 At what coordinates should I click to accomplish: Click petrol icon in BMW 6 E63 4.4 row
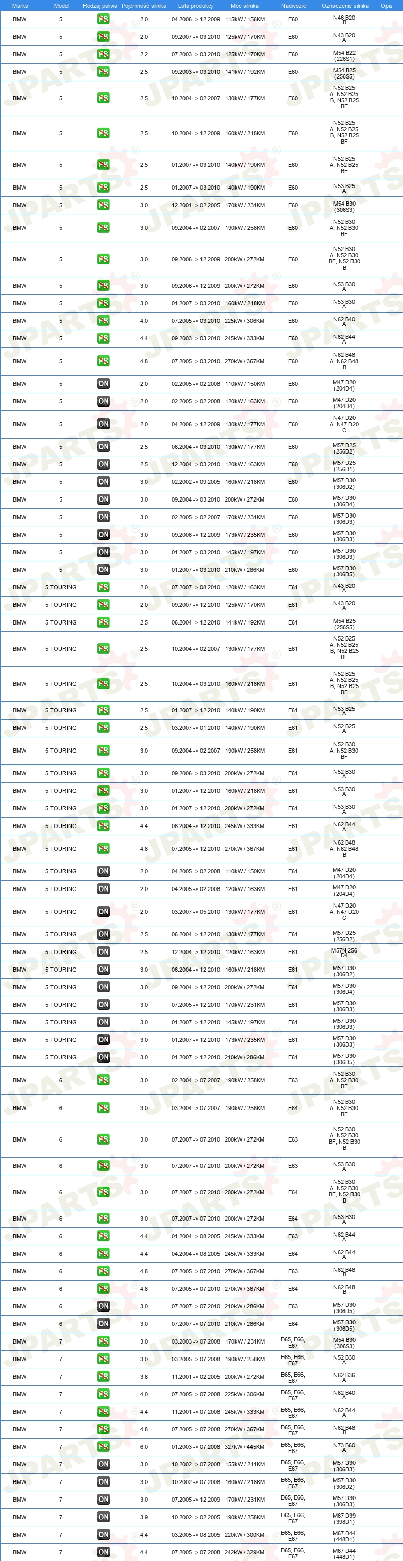(103, 1236)
